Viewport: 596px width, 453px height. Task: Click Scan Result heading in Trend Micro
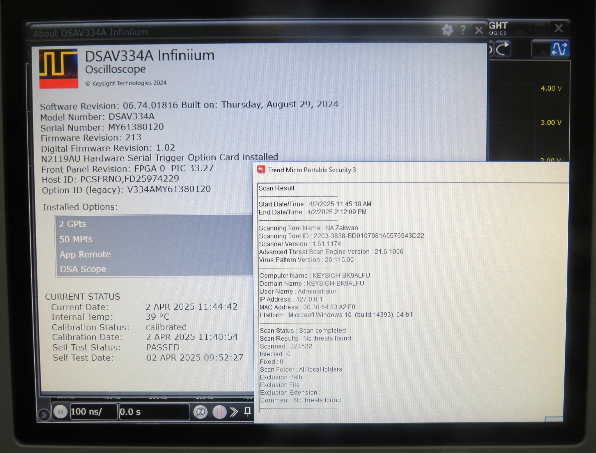tap(276, 188)
